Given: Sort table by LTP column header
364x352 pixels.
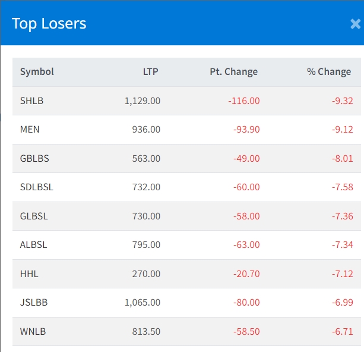Looking at the screenshot, I should click(151, 72).
